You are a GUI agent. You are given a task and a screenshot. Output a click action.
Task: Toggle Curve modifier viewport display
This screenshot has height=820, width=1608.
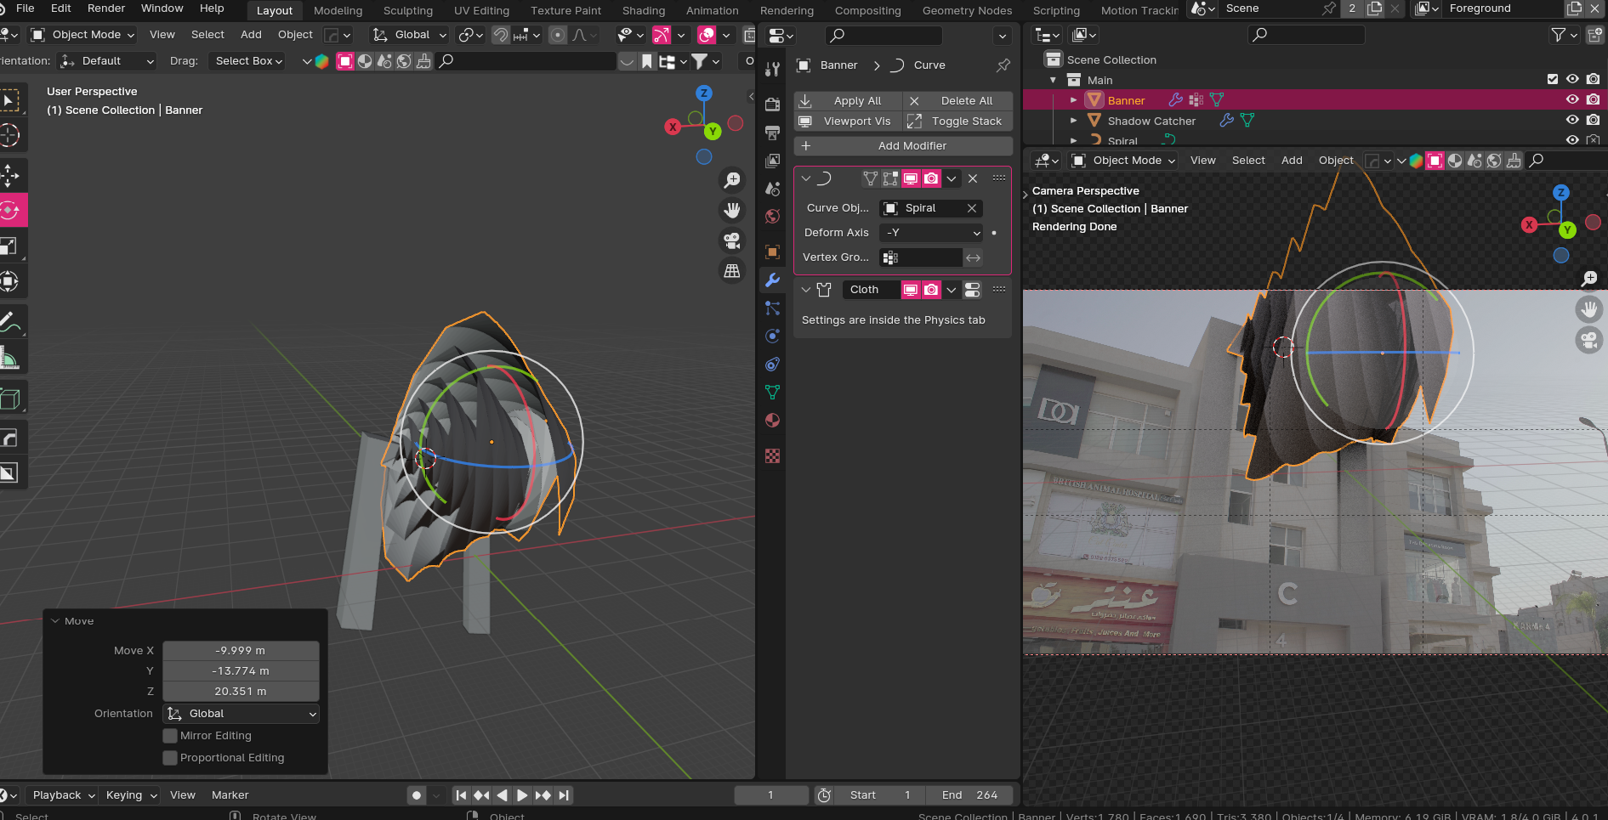pos(911,178)
